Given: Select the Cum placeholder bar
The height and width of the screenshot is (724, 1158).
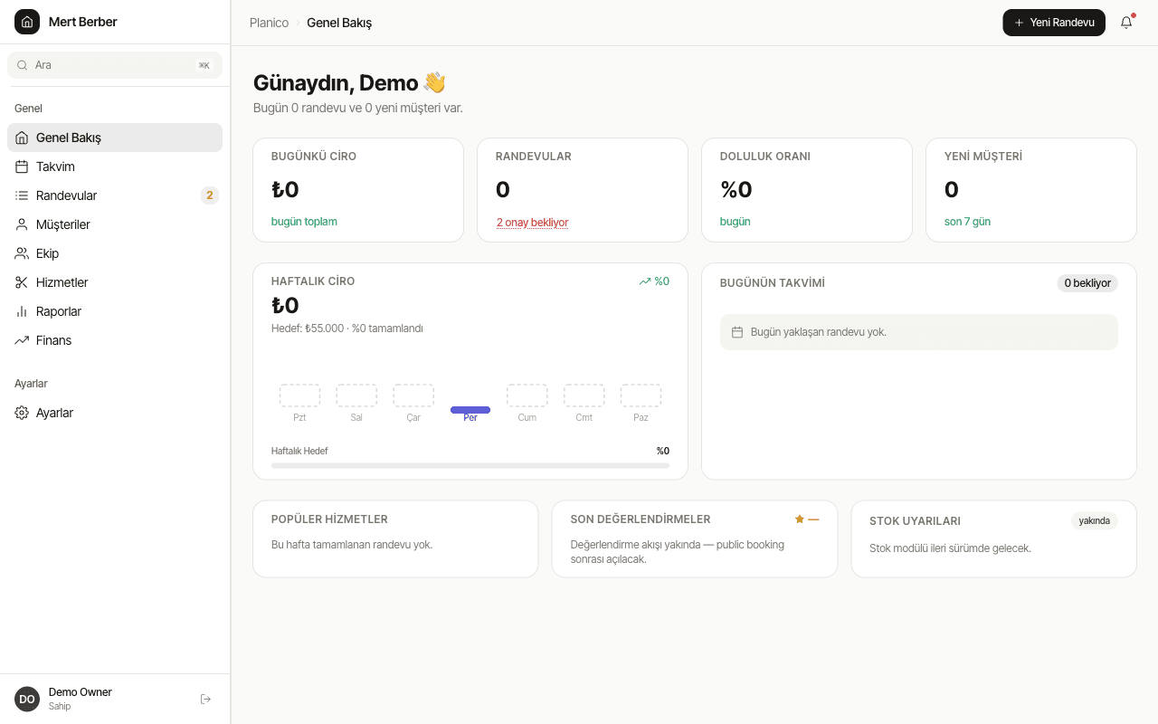Looking at the screenshot, I should click(x=527, y=395).
